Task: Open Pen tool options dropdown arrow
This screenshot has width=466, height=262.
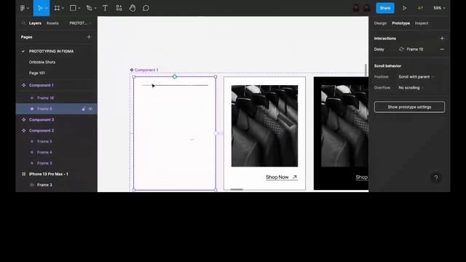Action: click(x=95, y=8)
